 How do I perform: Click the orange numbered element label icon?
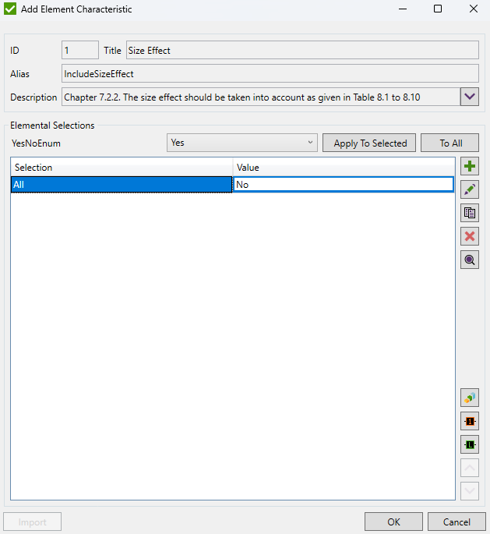coord(470,421)
